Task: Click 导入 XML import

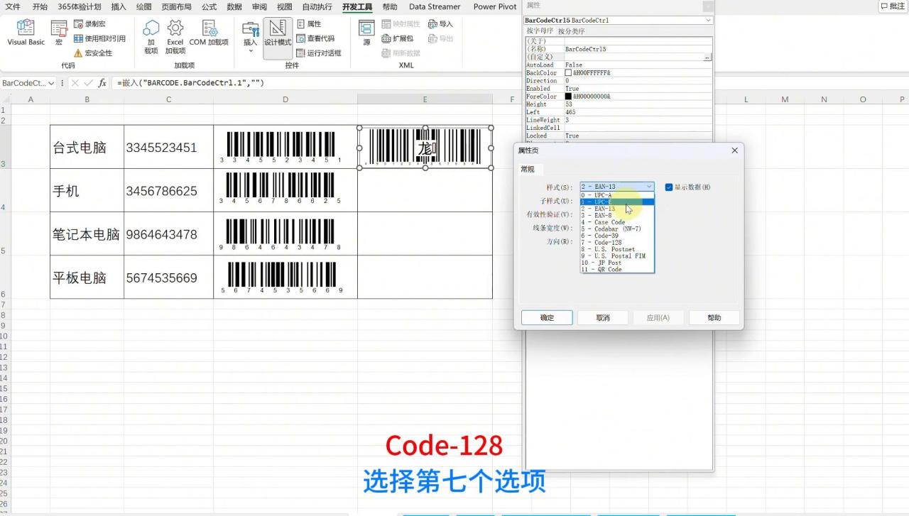Action: pyautogui.click(x=440, y=24)
